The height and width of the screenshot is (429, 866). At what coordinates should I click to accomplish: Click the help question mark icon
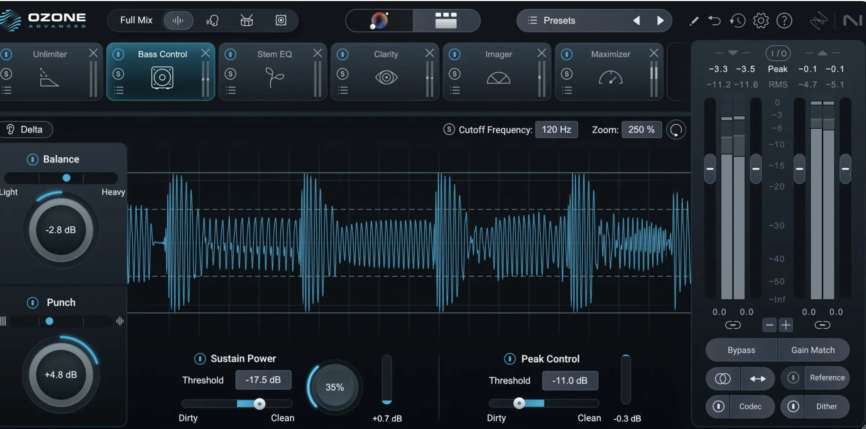[784, 21]
